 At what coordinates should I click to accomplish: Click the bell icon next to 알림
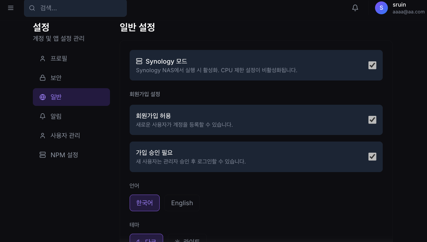coord(43,116)
